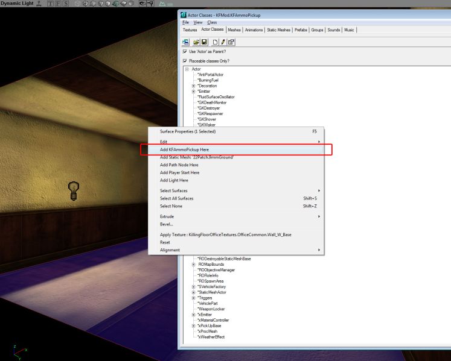The image size is (451, 361).
Task: Open Surface Properties (1 Selected)
Action: tap(236, 131)
